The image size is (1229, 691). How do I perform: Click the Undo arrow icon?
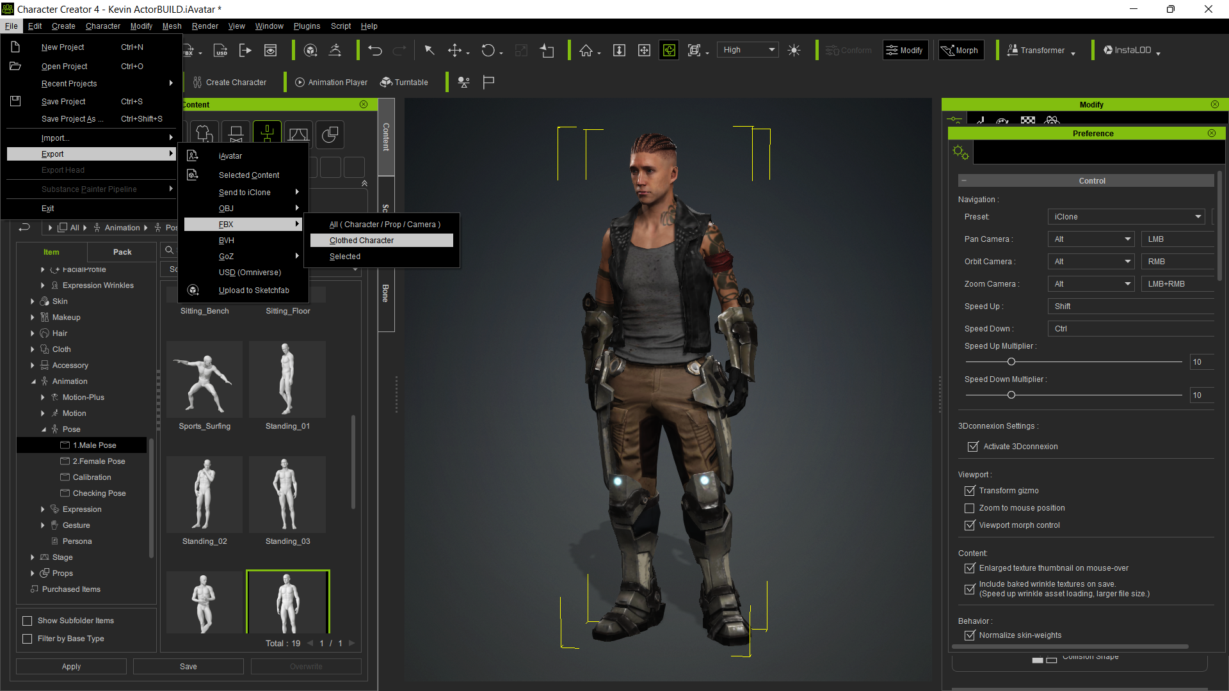pyautogui.click(x=375, y=51)
